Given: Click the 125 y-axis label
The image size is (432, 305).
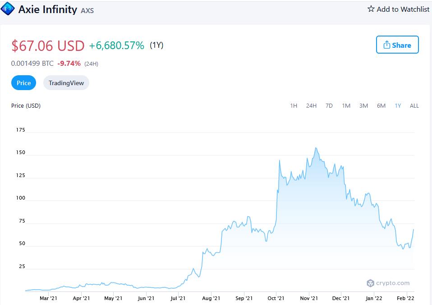Looking at the screenshot, I should tap(20, 175).
